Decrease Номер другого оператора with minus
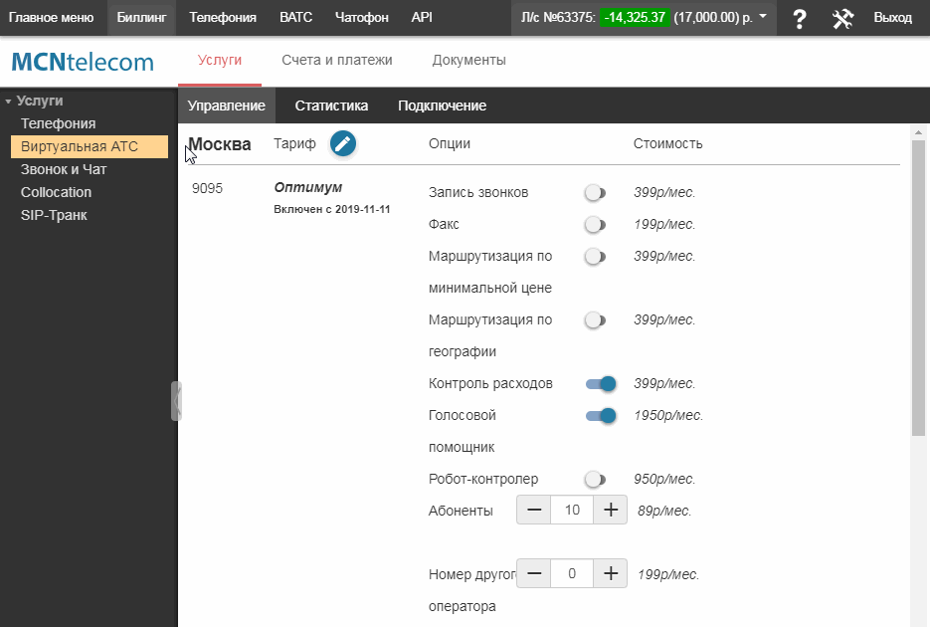Viewport: 930px width, 627px height. point(534,573)
